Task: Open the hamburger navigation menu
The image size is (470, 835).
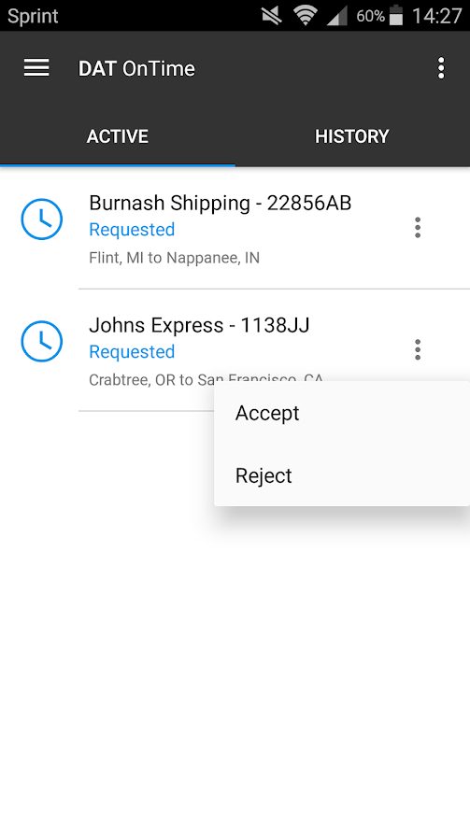Action: [x=36, y=68]
